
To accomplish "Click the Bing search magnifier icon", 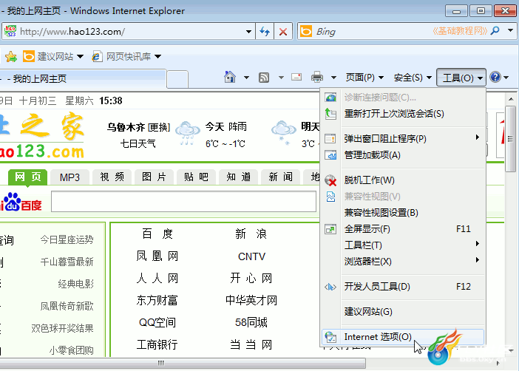I will pyautogui.click(x=495, y=31).
